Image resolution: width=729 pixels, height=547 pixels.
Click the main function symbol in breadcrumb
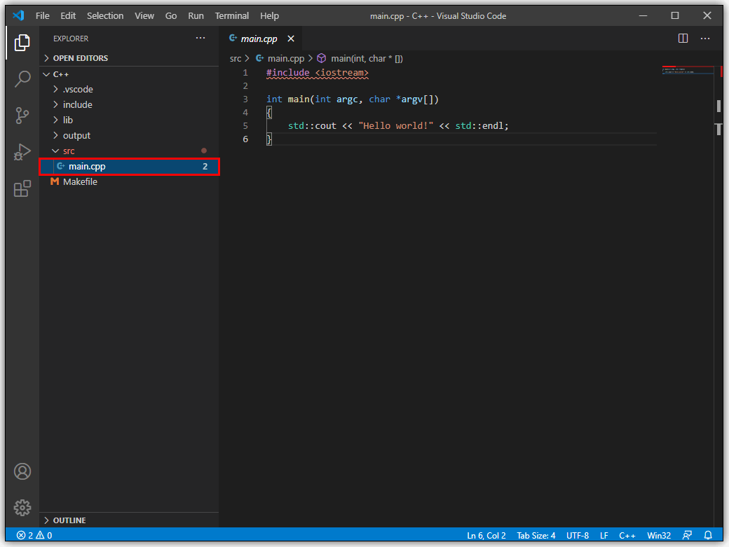(360, 59)
